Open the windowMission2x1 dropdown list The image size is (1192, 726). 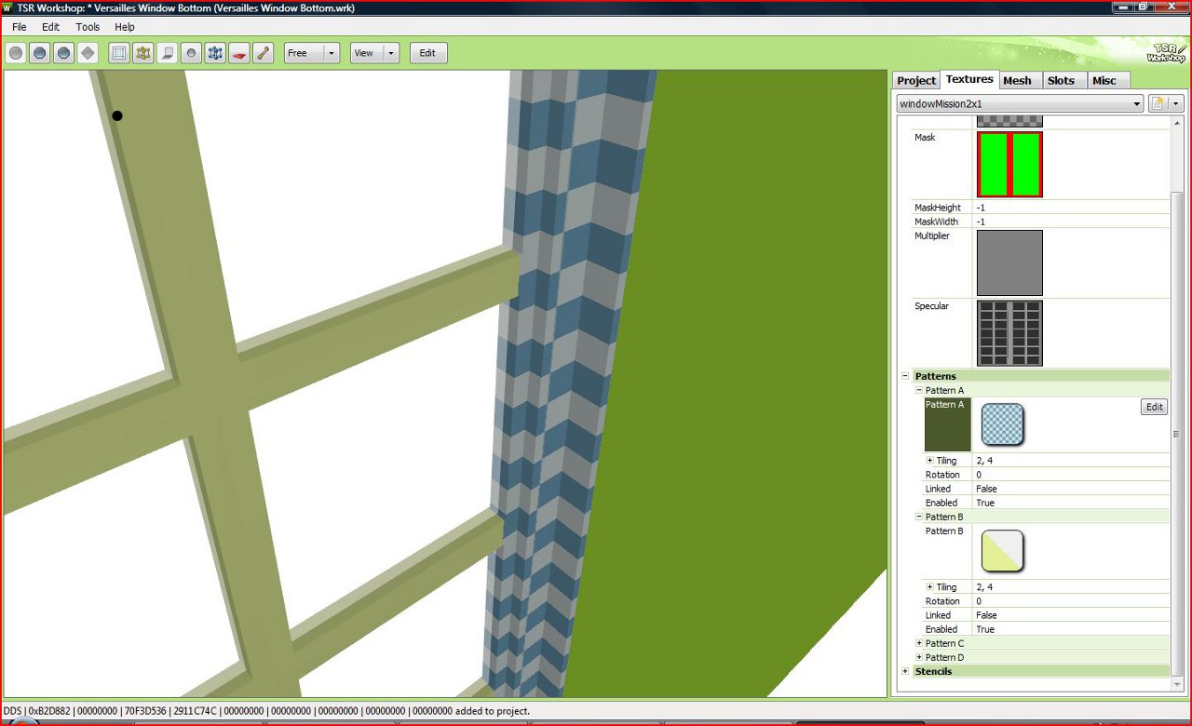click(x=1137, y=103)
